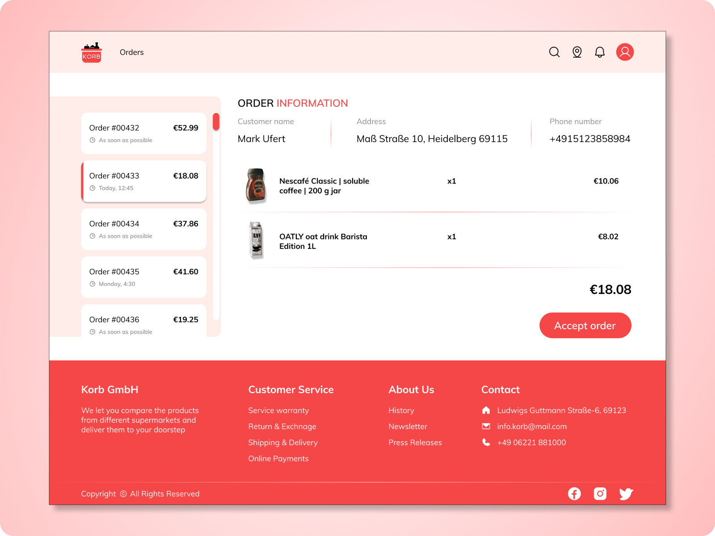Screen dimensions: 715x536
Task: Open the search icon in header
Action: tap(554, 52)
